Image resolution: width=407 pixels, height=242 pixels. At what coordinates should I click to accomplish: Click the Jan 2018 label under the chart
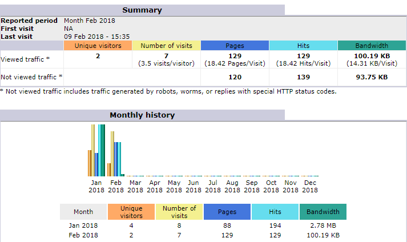[x=96, y=187]
